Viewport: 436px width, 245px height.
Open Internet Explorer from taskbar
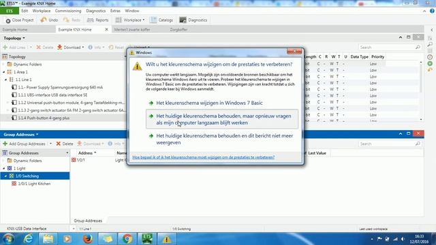(x=29, y=239)
